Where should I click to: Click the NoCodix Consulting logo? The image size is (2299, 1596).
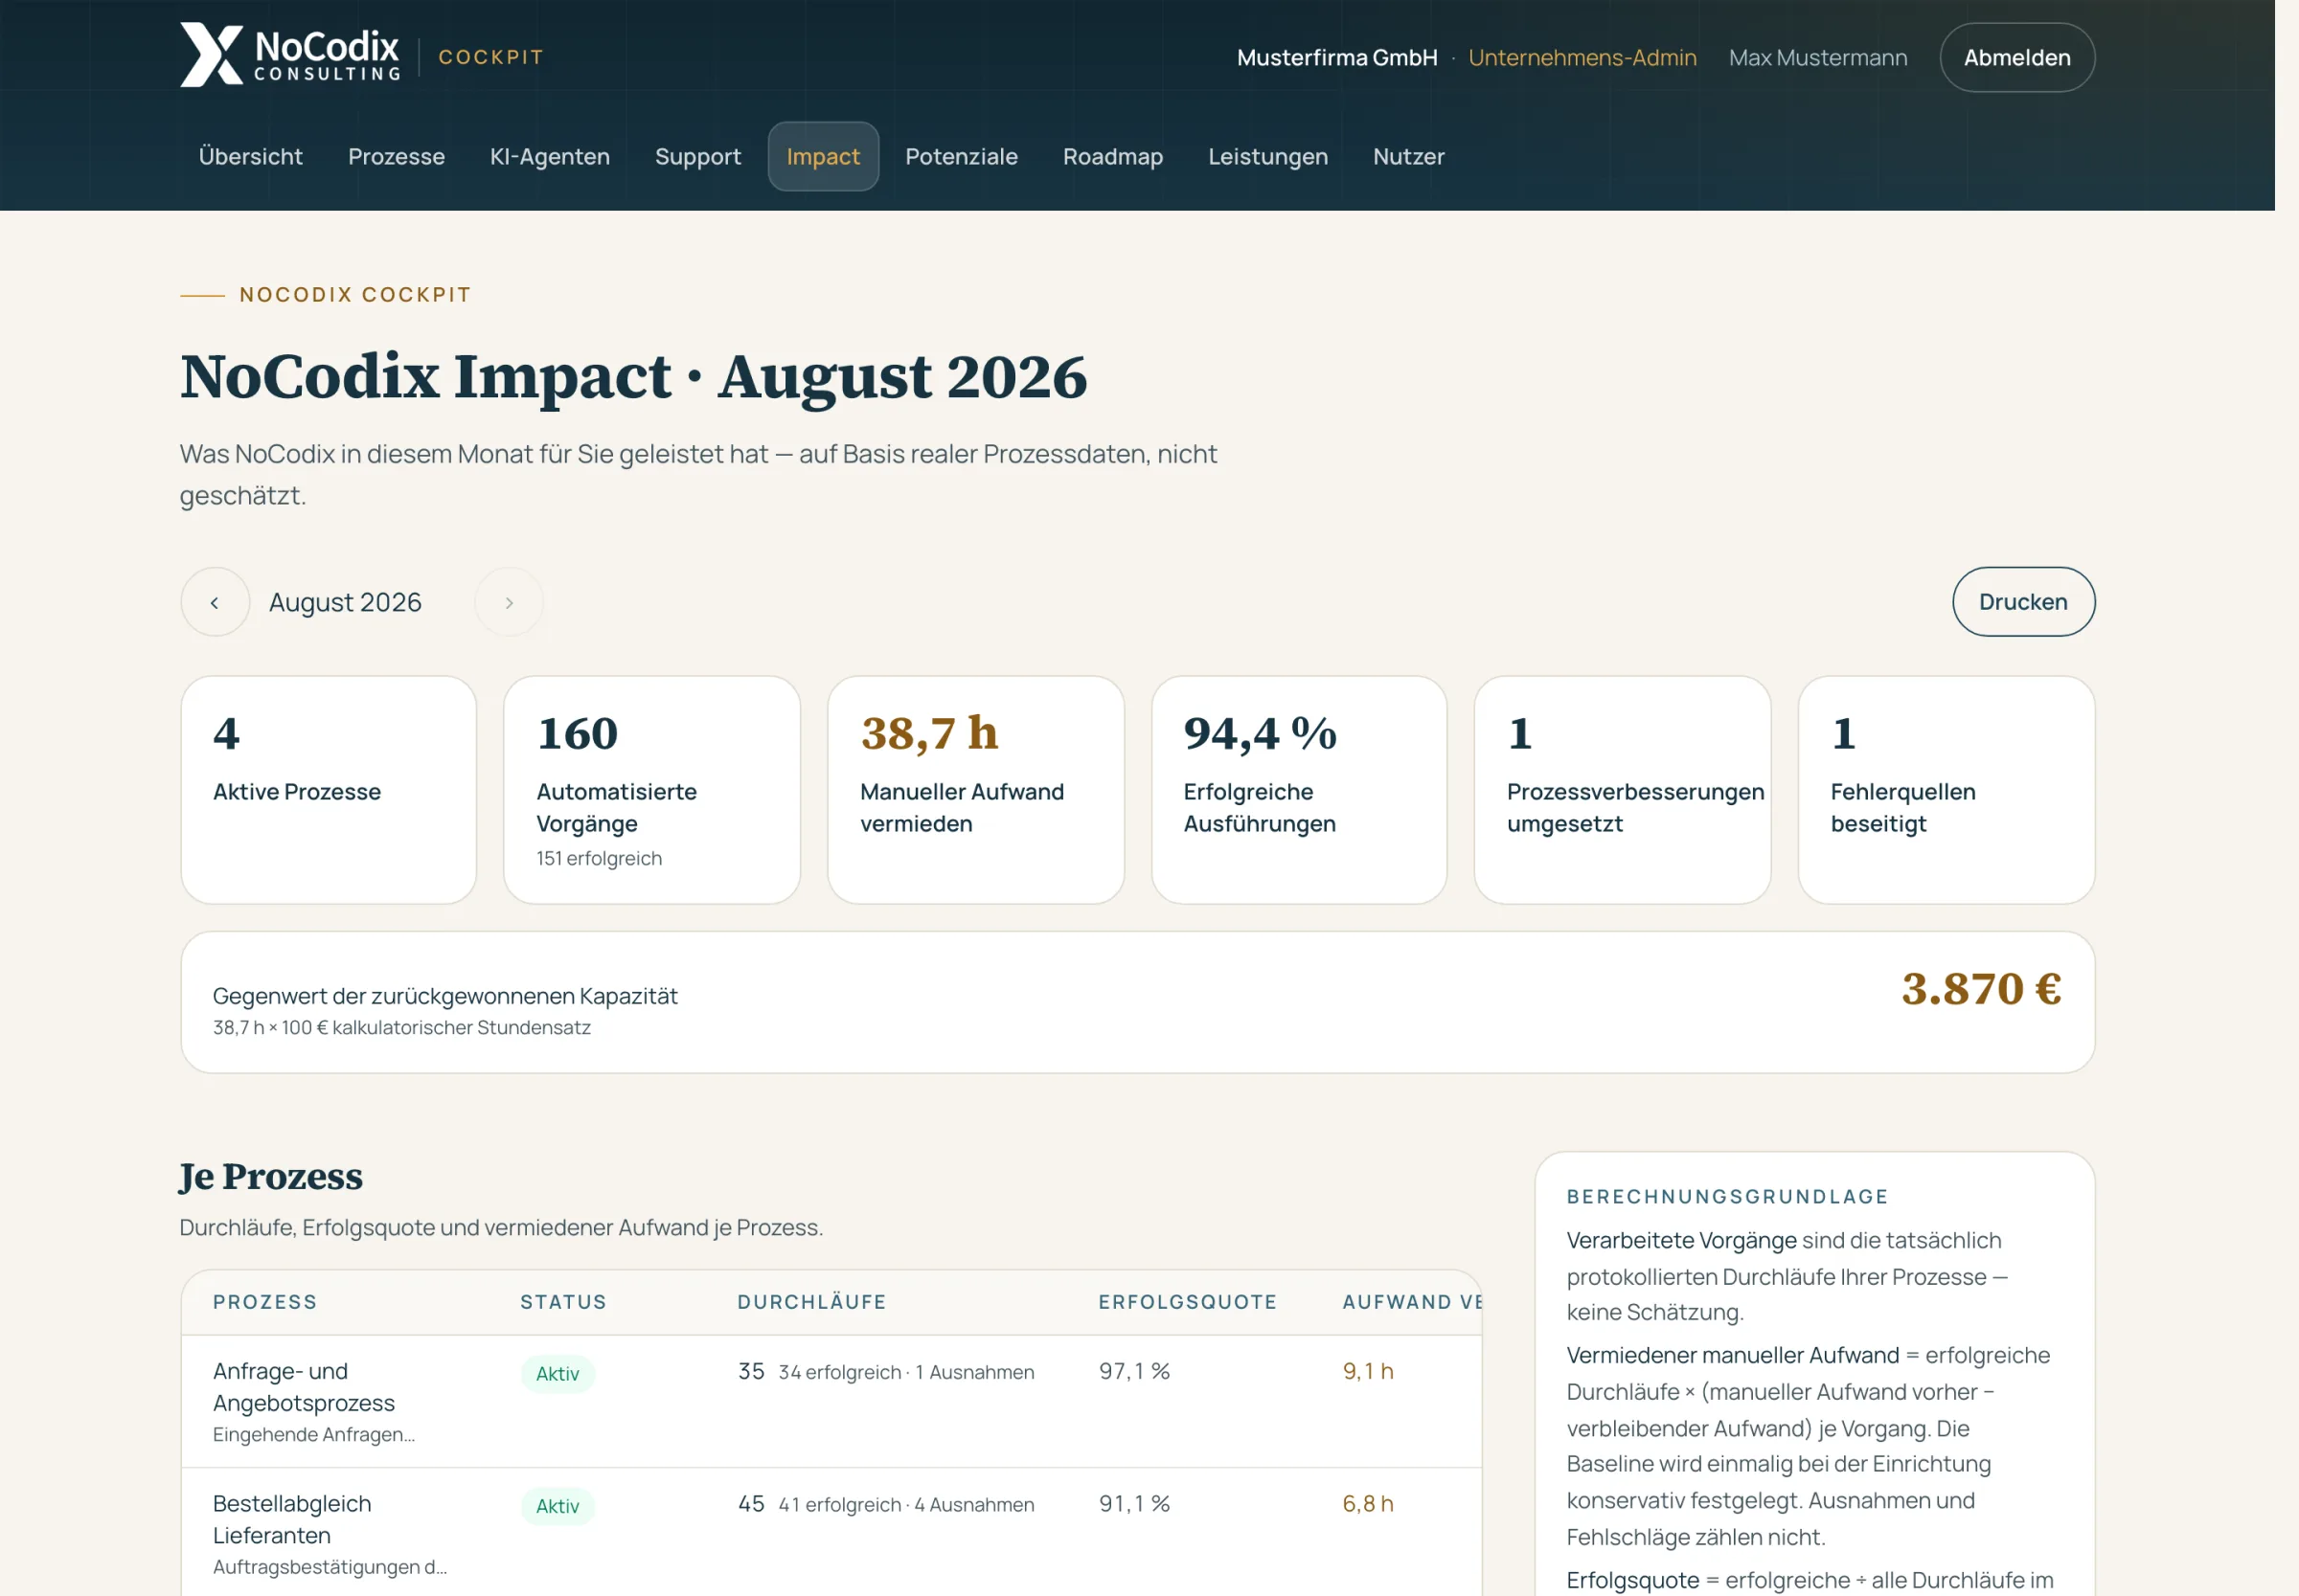pyautogui.click(x=290, y=55)
